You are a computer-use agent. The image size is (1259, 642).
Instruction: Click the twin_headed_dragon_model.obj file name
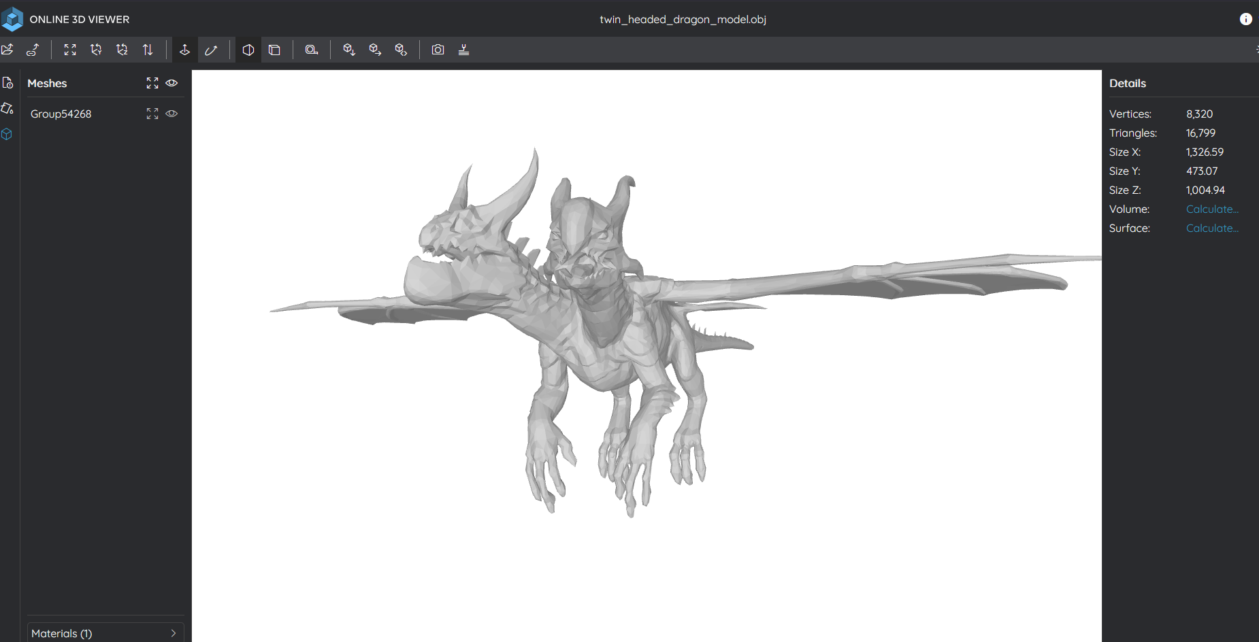pyautogui.click(x=683, y=20)
